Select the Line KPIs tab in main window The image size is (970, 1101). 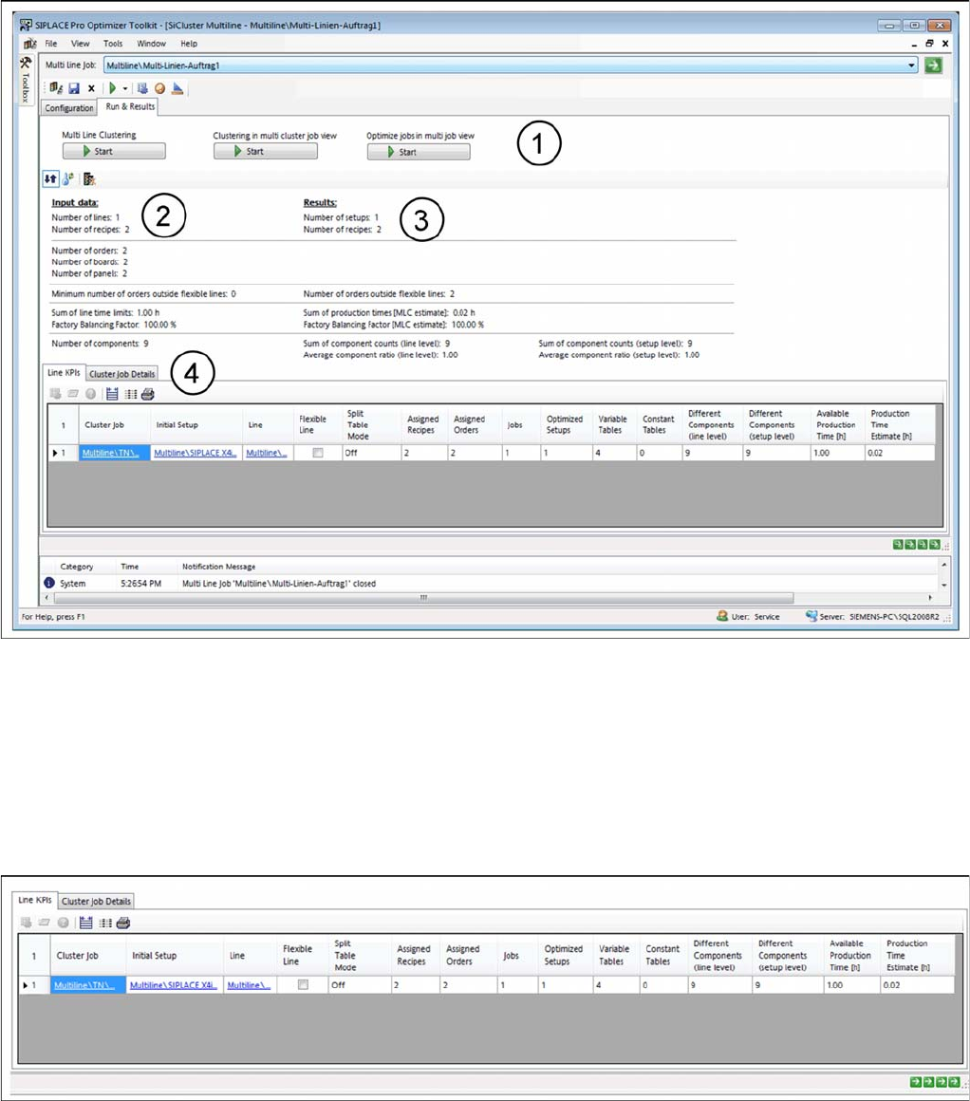[x=64, y=373]
